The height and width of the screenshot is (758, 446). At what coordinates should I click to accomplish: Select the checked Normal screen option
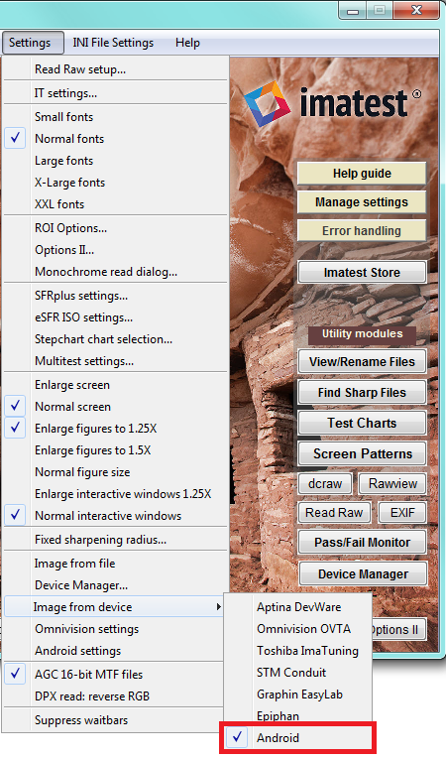point(116,407)
